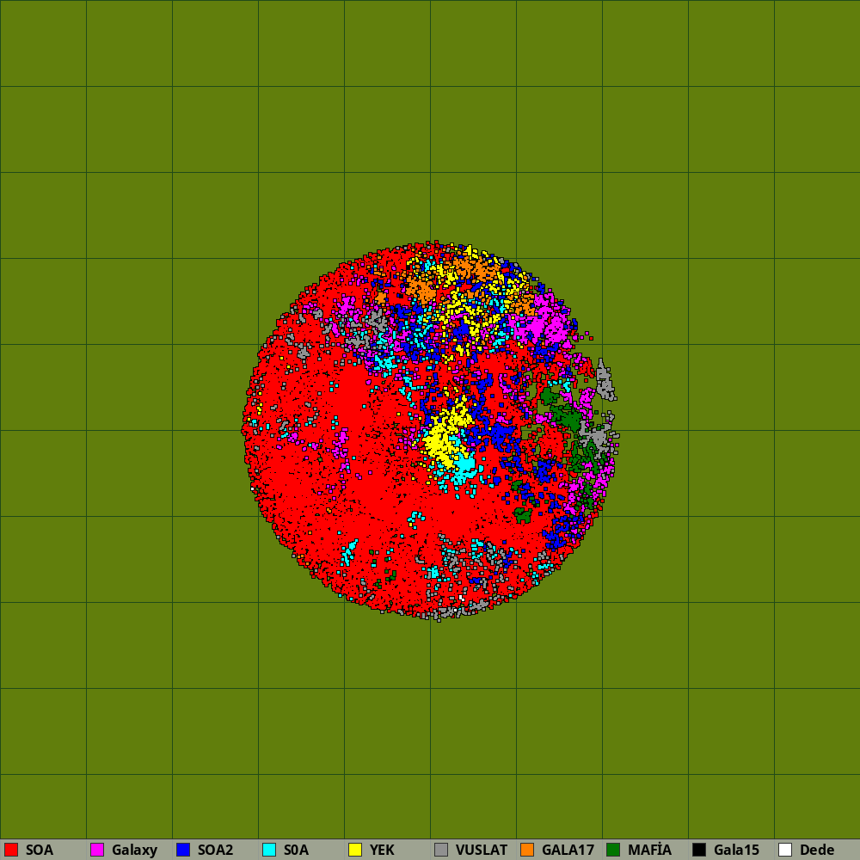Select the 'Gala15' legend label
Screen dimensions: 860x860
click(737, 851)
